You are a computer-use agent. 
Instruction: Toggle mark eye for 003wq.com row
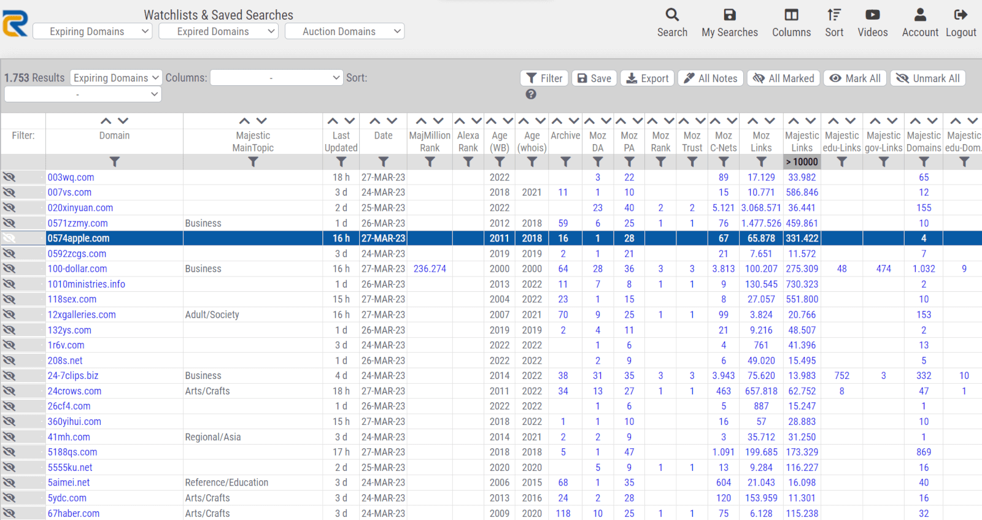pos(9,177)
